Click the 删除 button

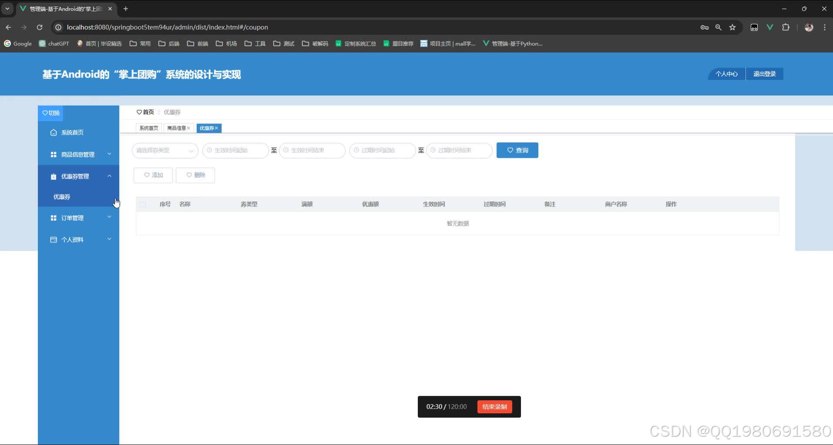click(x=195, y=175)
